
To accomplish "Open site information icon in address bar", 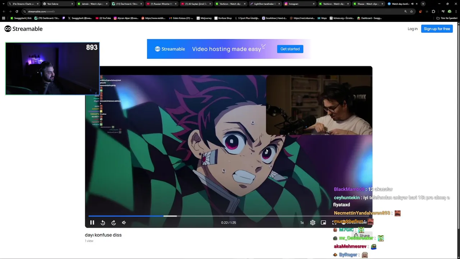I will tap(25, 12).
